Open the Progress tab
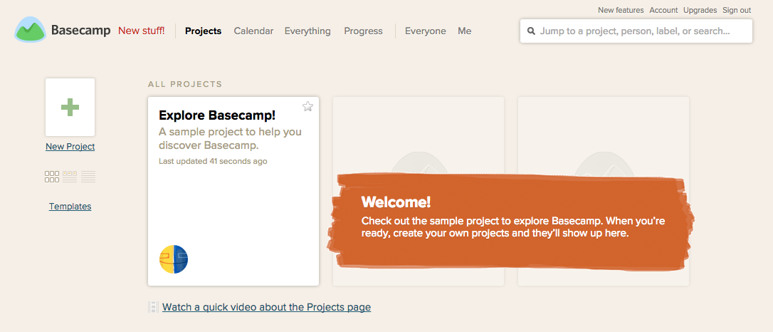Image resolution: width=773 pixels, height=332 pixels. click(x=363, y=31)
